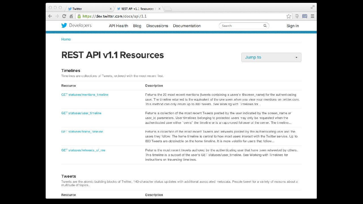Enter fullscreen with the top-right window arrows
The height and width of the screenshot is (204, 363).
[x=313, y=7]
